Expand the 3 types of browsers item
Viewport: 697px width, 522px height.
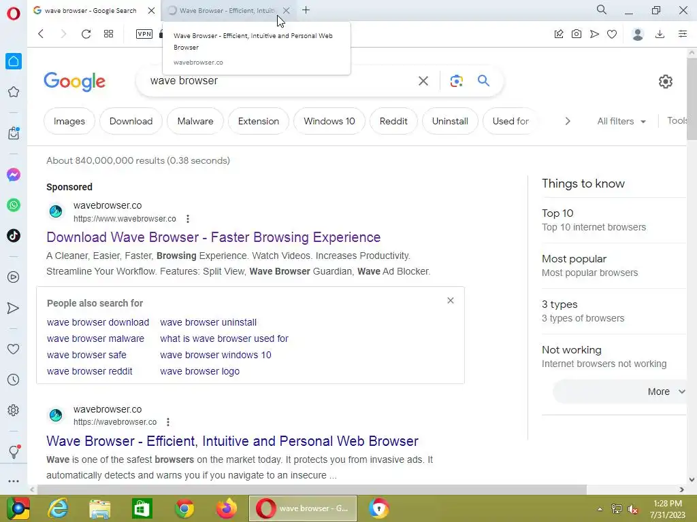point(613,311)
